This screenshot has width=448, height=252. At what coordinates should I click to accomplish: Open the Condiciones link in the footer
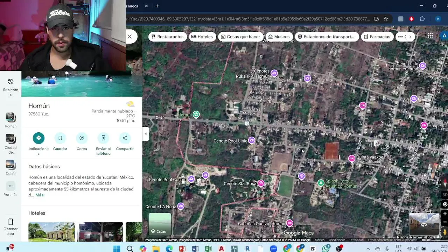click(337, 240)
